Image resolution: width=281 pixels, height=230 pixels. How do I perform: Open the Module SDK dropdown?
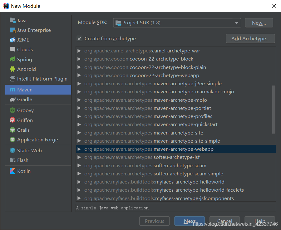(177, 23)
